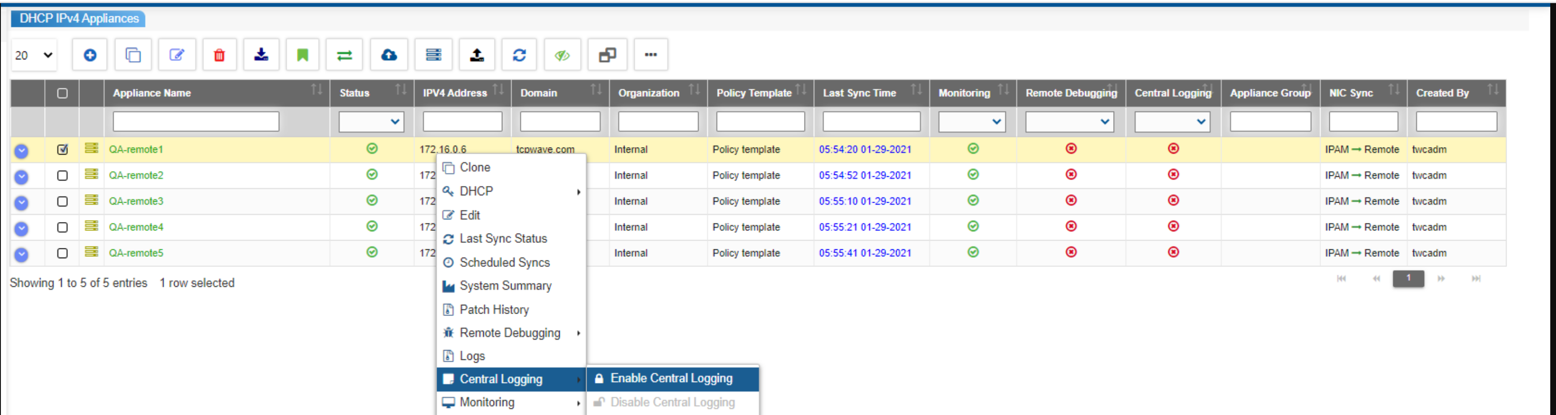Click the Add appliance plus icon
The width and height of the screenshot is (1556, 415).
(90, 55)
